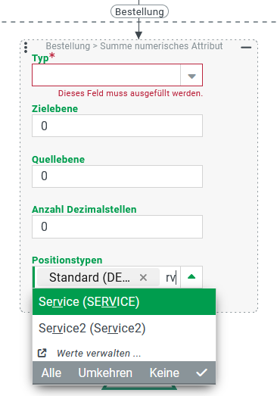Click the external link icon beside Werte verwalten
Screen dimensions: 277x396
pos(42,353)
